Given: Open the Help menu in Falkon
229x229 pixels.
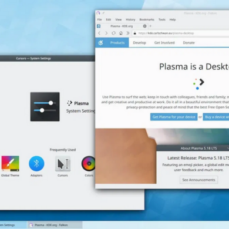Looking at the screenshot, I should [173, 19].
